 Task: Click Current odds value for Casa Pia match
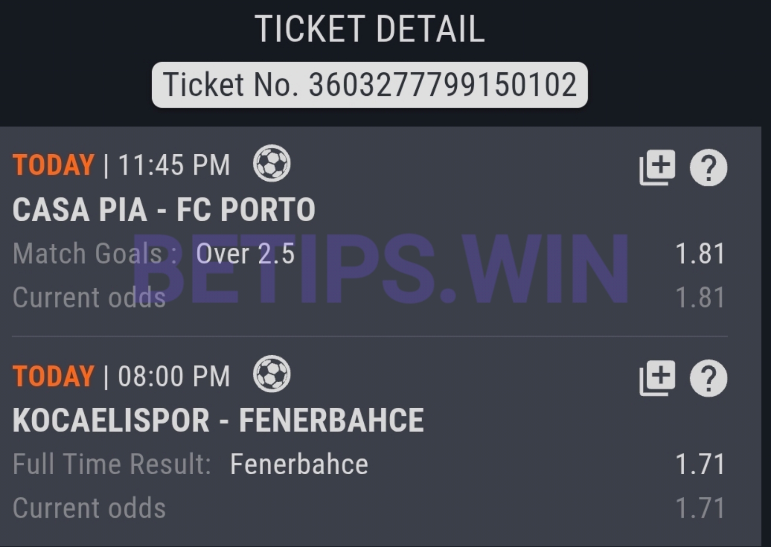coord(700,297)
